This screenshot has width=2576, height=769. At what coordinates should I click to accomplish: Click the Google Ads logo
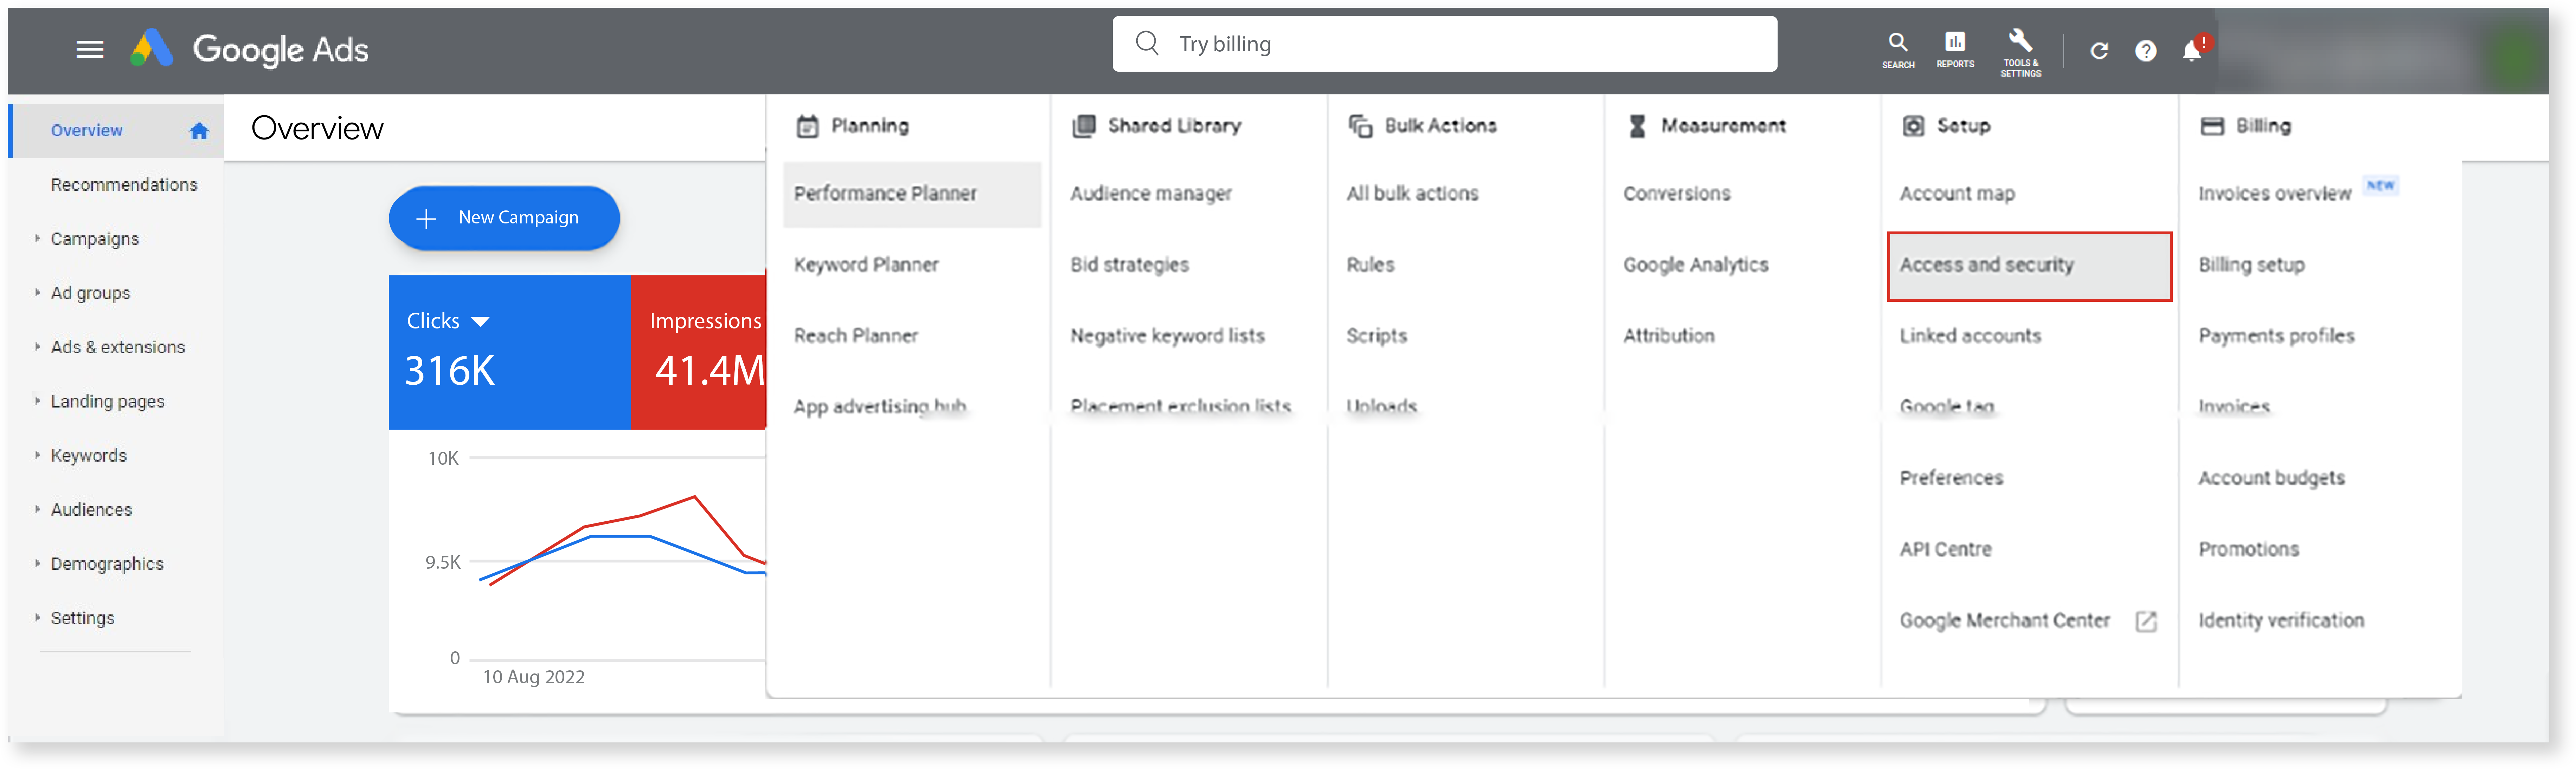249,49
